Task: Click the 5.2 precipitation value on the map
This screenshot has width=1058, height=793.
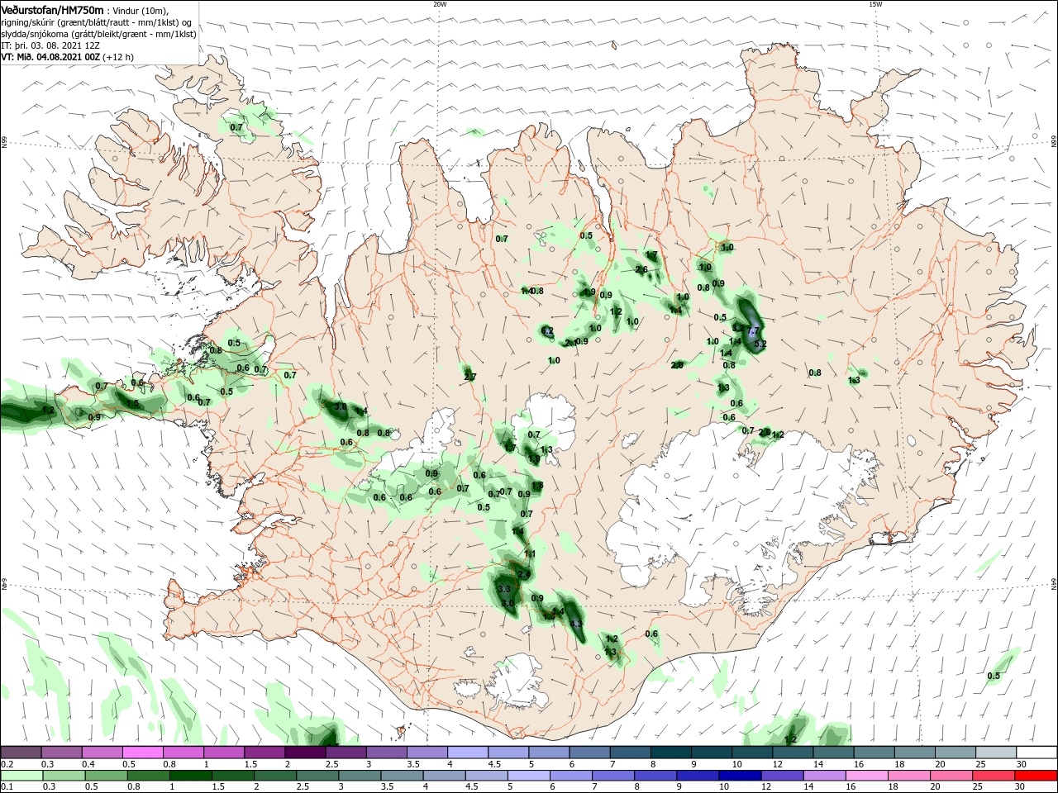Action: pos(760,344)
